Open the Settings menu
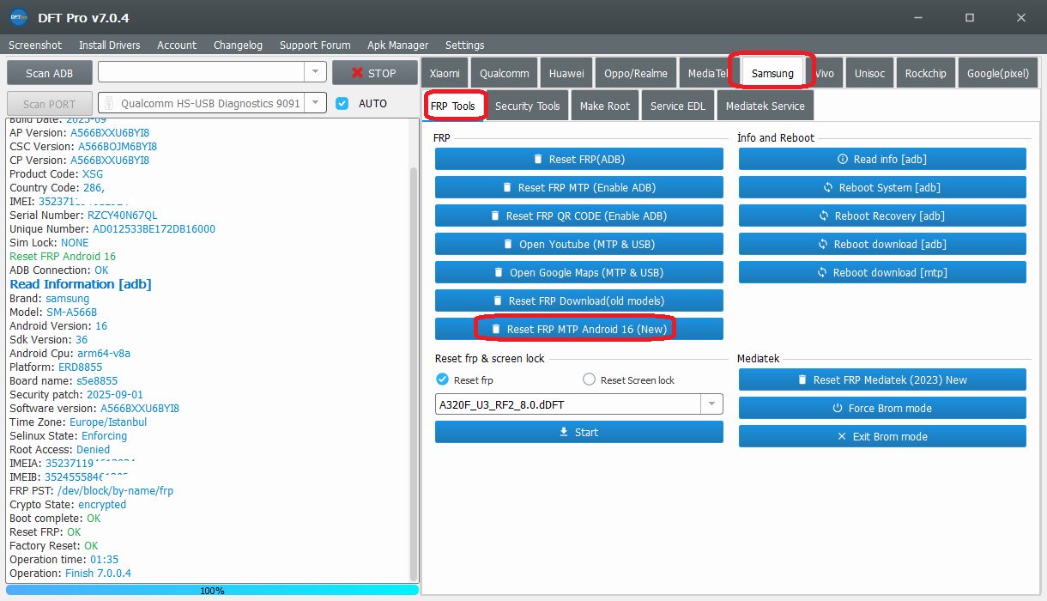The height and width of the screenshot is (601, 1047). (464, 45)
